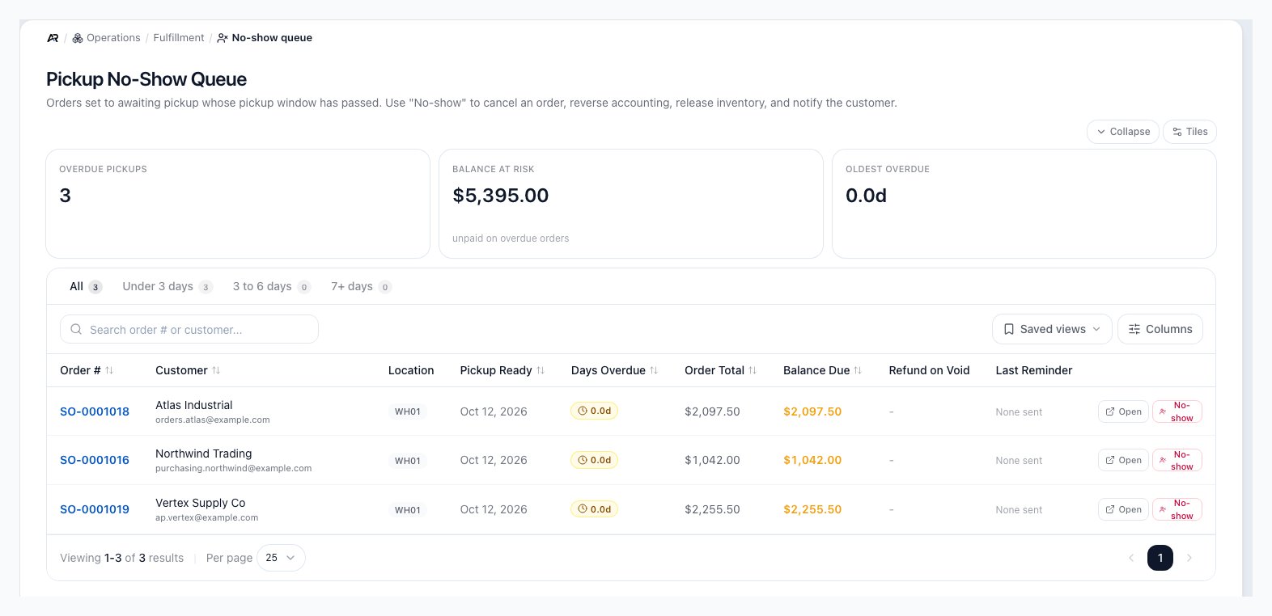Click orders.atlas@example.com email text
The image size is (1272, 616).
(x=213, y=420)
